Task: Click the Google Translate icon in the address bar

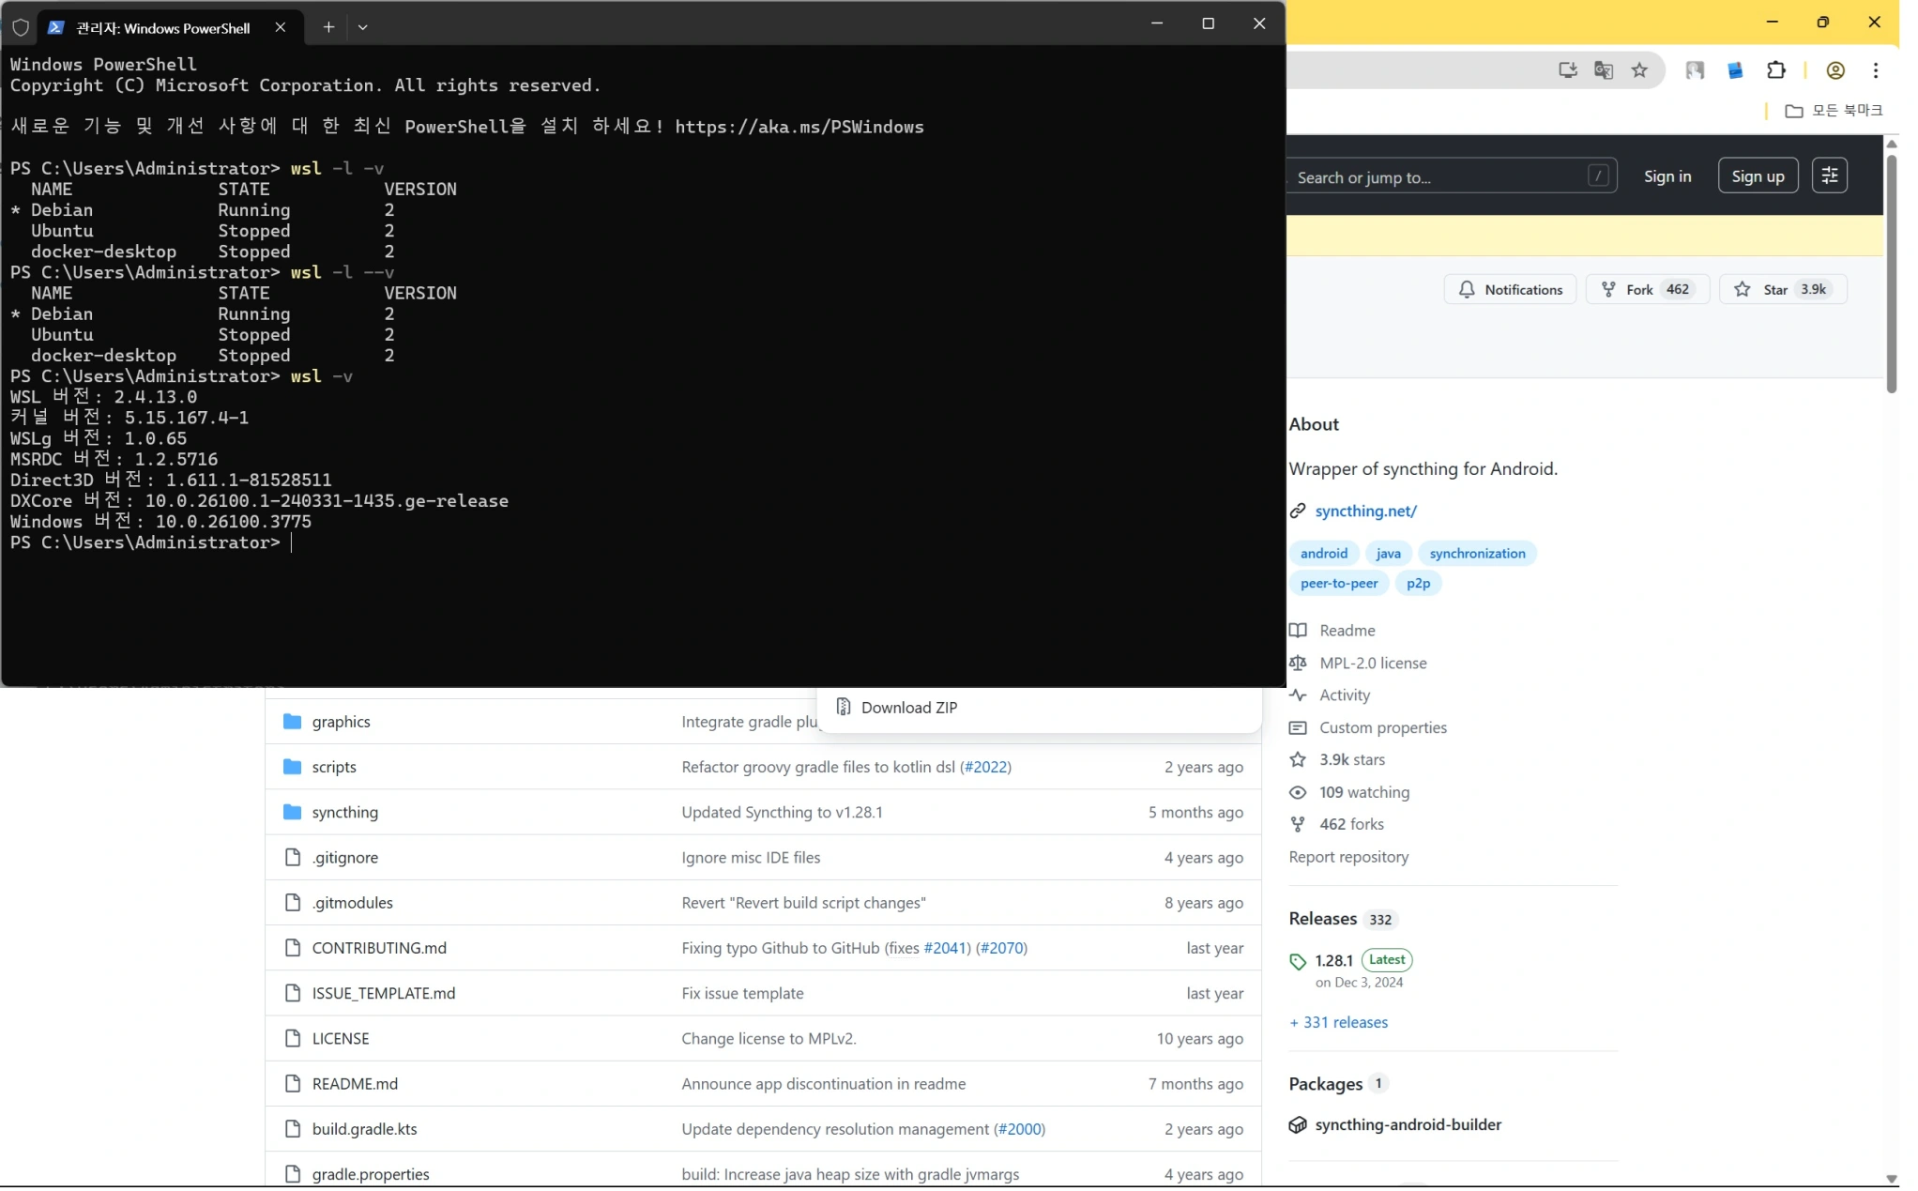Action: pyautogui.click(x=1605, y=70)
